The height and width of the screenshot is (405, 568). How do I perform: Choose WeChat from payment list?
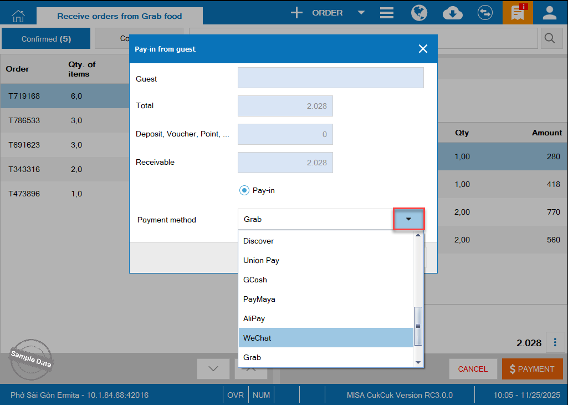pos(326,338)
